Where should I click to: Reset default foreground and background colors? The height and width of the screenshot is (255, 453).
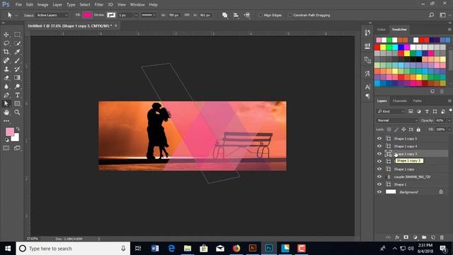click(x=6, y=140)
